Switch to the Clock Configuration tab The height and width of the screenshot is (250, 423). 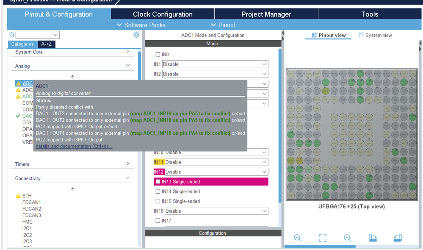click(x=163, y=14)
